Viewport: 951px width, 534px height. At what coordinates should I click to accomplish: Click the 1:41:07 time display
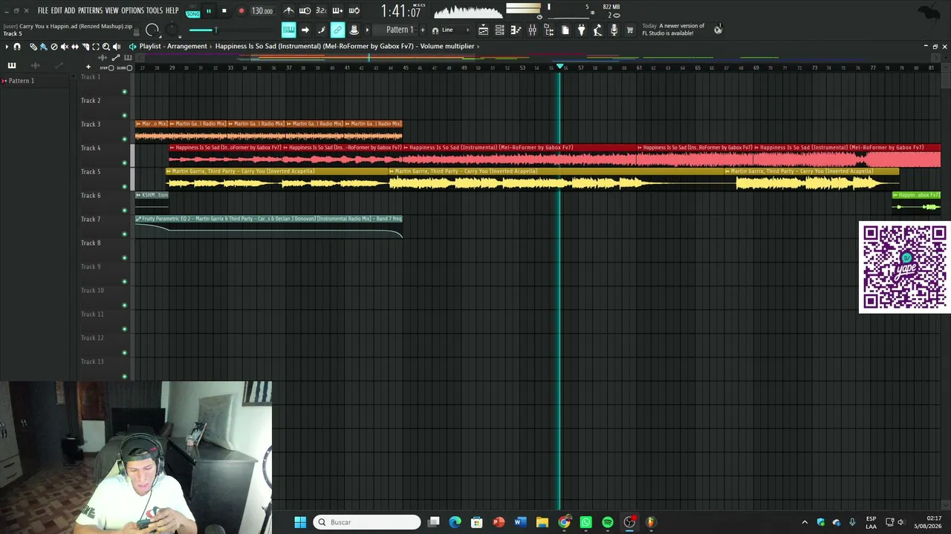(x=401, y=11)
